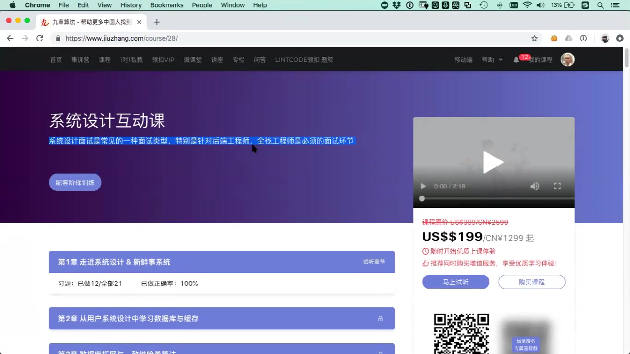Viewport: 630px width, 354px height.
Task: Open Spotlight search
Action: pos(600,5)
